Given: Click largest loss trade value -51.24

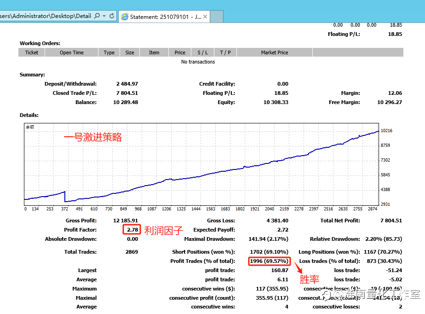Looking at the screenshot, I should (394, 270).
